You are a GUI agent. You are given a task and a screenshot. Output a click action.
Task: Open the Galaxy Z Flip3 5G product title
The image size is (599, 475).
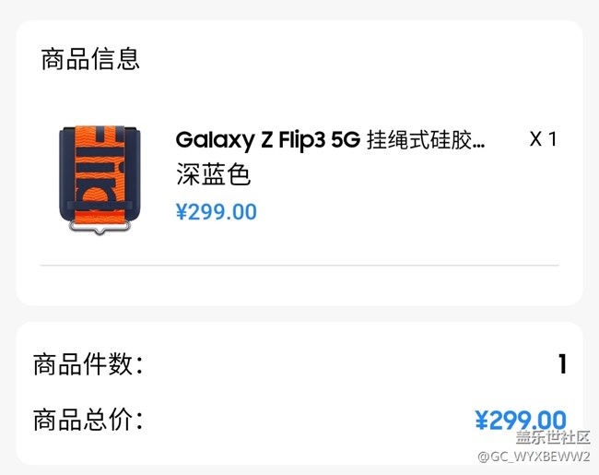[267, 140]
